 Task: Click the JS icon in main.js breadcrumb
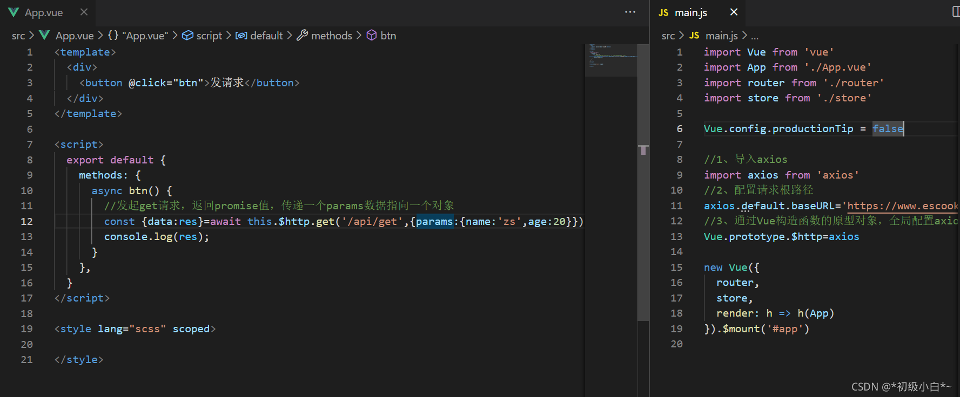pyautogui.click(x=694, y=36)
